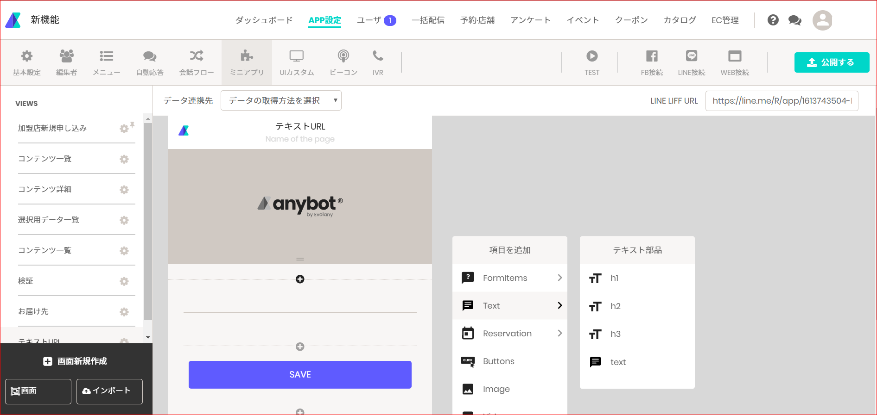Open settings gear for お届け先
The width and height of the screenshot is (877, 415).
pyautogui.click(x=124, y=312)
